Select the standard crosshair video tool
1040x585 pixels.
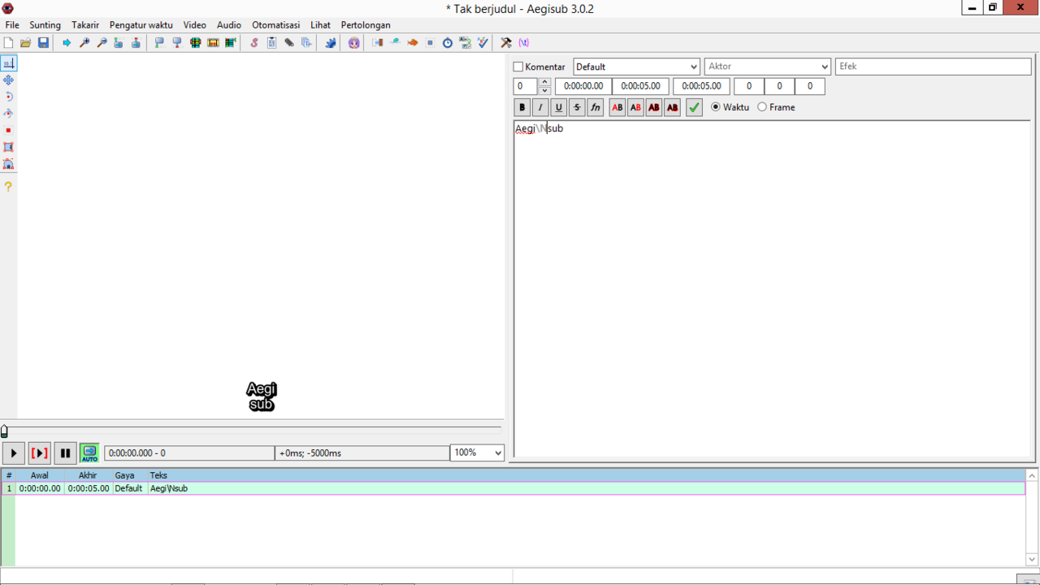point(8,63)
